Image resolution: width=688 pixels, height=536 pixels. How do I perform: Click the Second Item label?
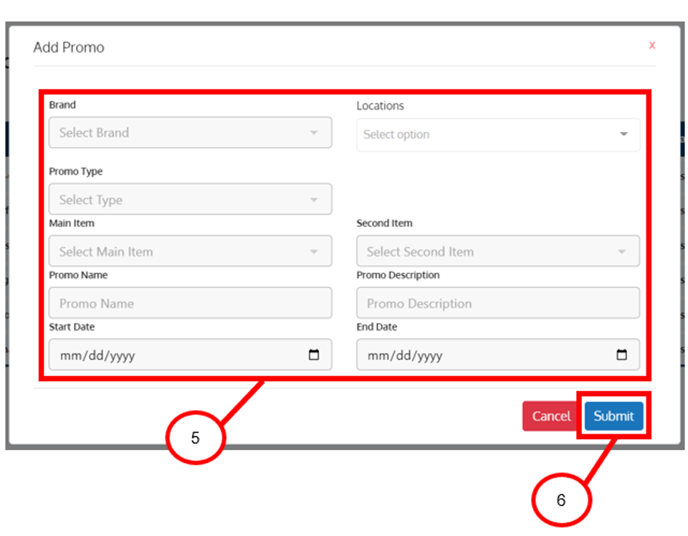pyautogui.click(x=384, y=224)
